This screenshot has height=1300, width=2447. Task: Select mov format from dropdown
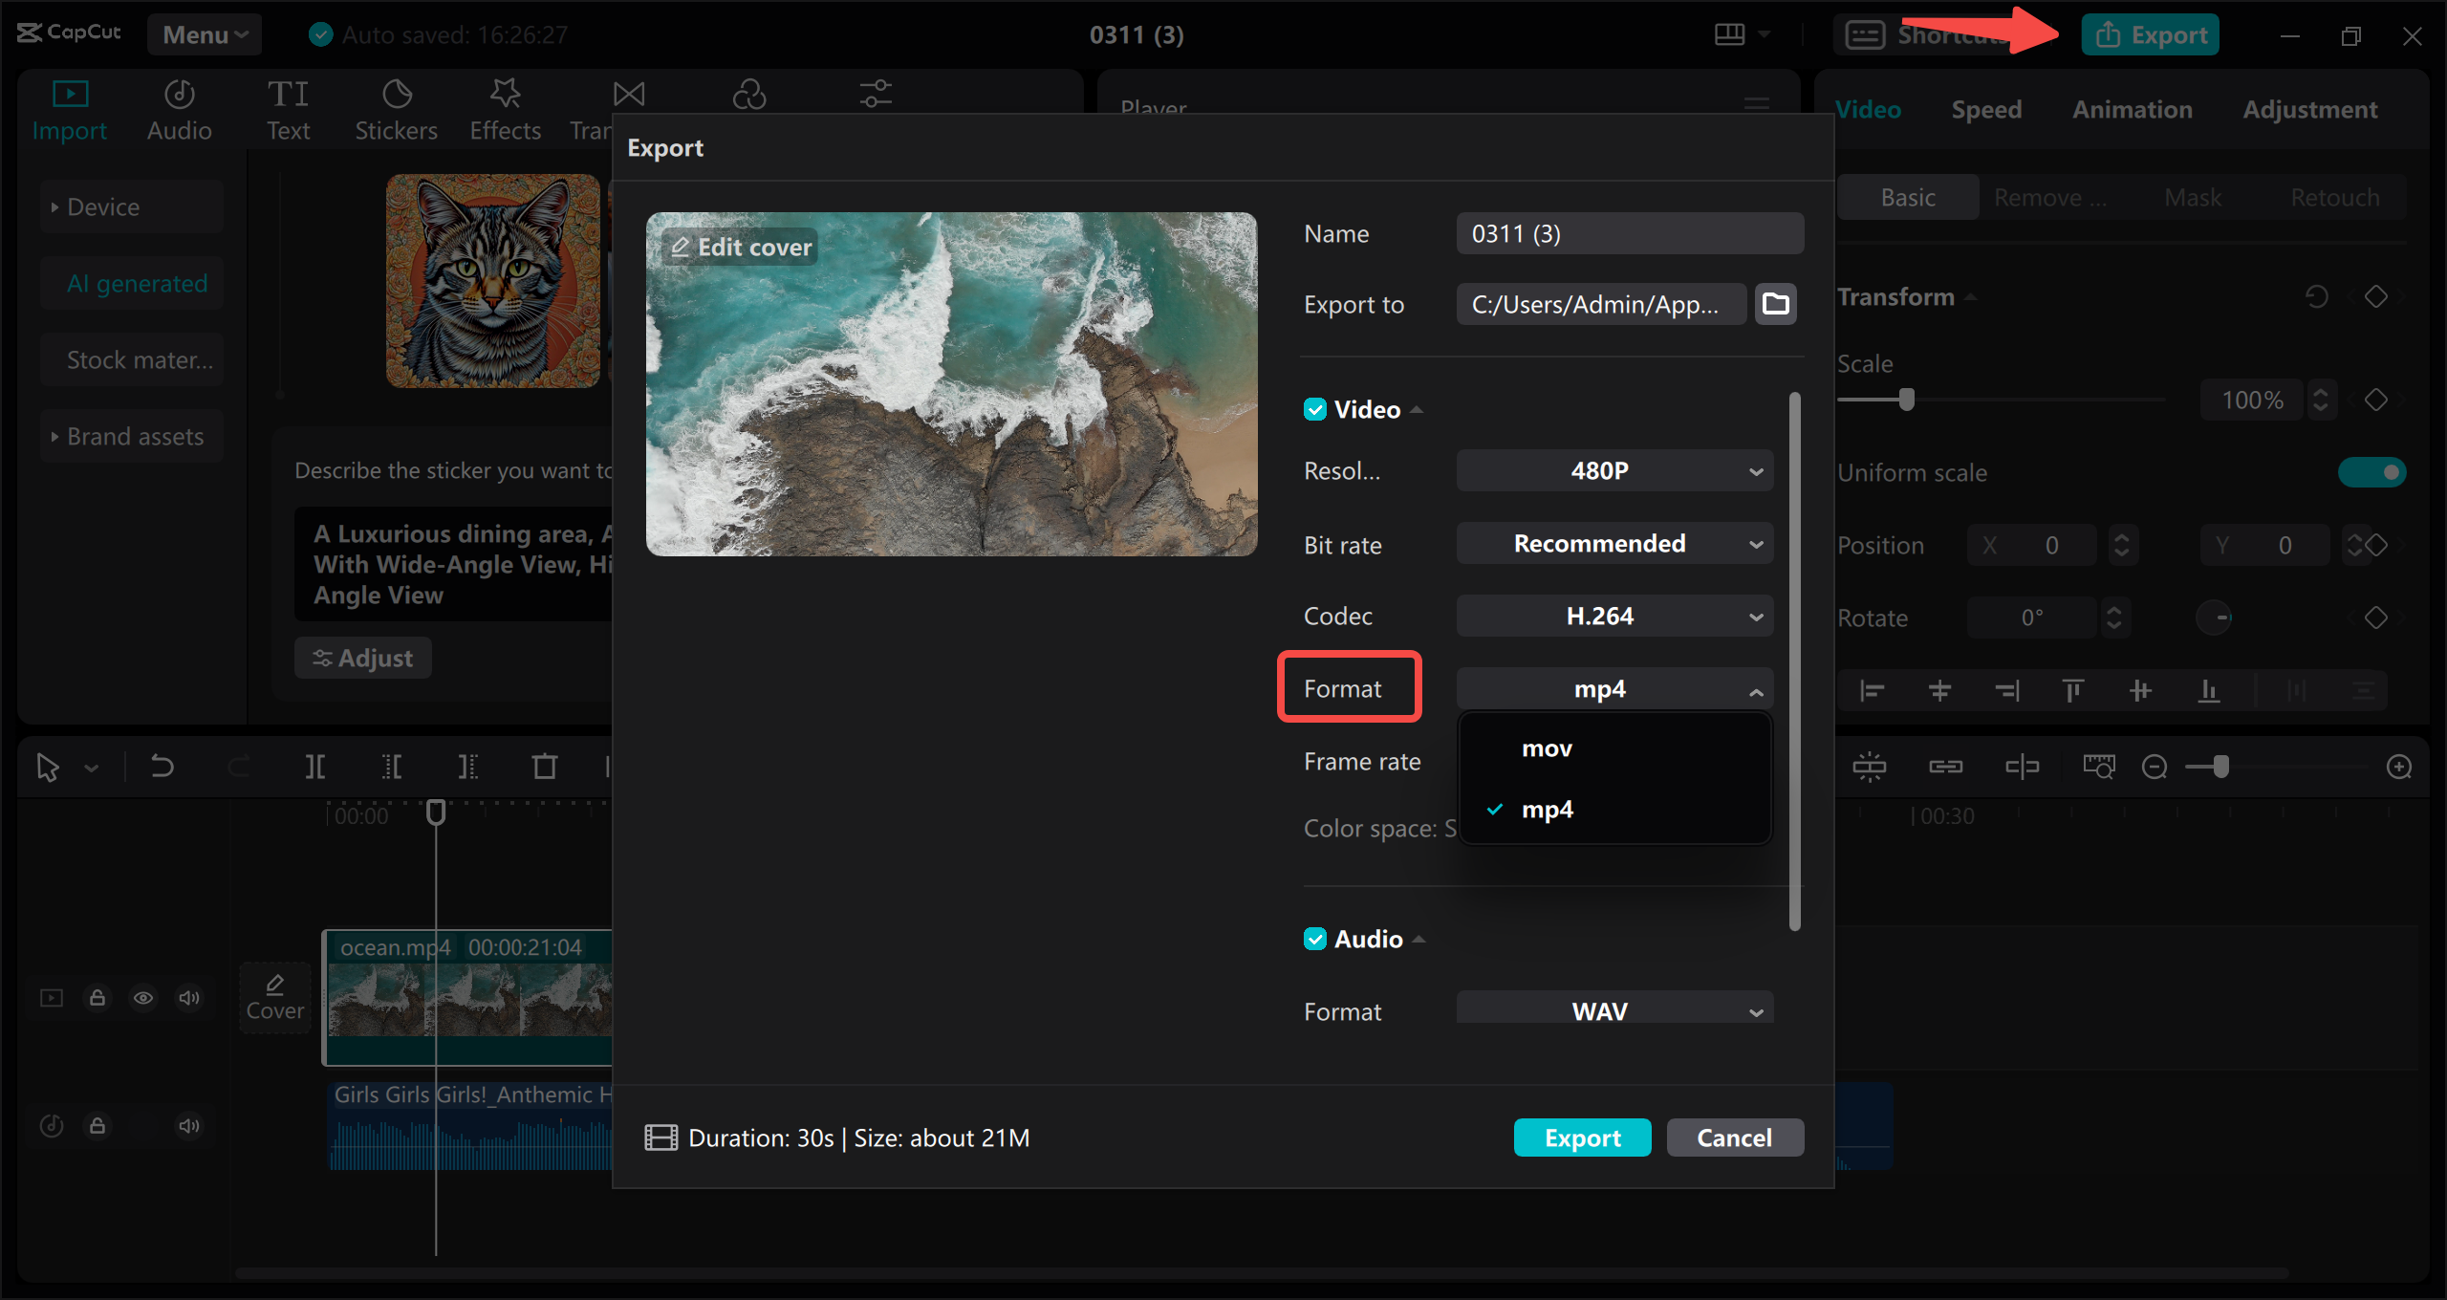point(1546,747)
